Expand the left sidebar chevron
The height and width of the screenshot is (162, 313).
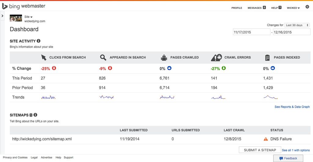click(2, 16)
